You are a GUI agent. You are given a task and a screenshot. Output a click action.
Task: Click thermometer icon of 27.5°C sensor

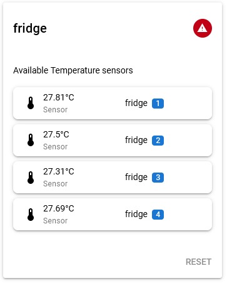point(31,140)
